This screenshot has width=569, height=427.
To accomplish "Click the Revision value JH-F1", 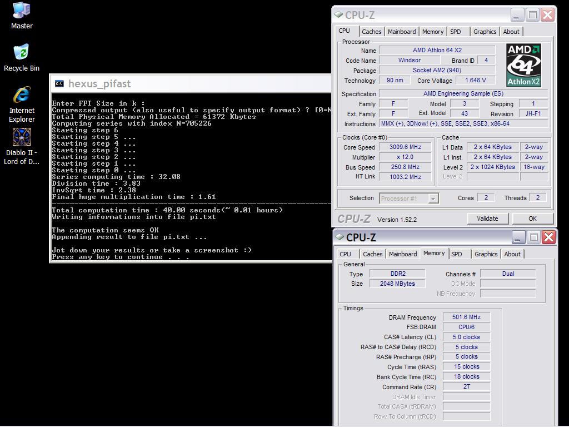I will [533, 113].
